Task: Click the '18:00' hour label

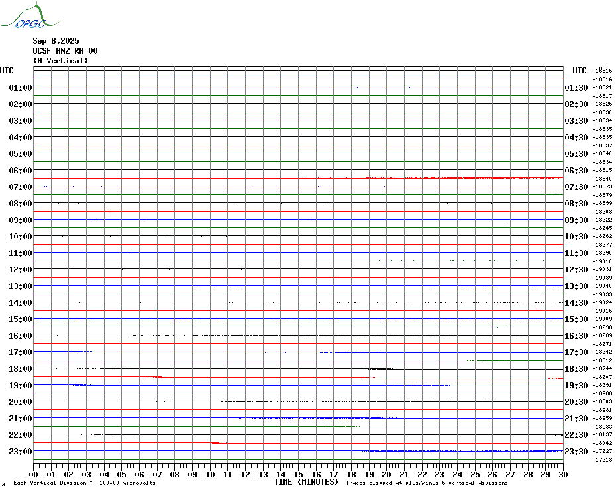Action: [21, 369]
